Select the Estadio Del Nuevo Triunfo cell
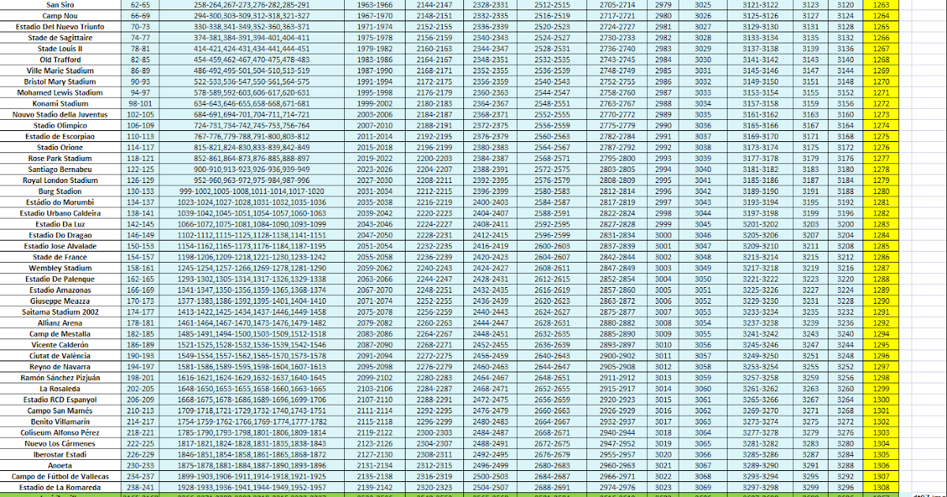 61,26
